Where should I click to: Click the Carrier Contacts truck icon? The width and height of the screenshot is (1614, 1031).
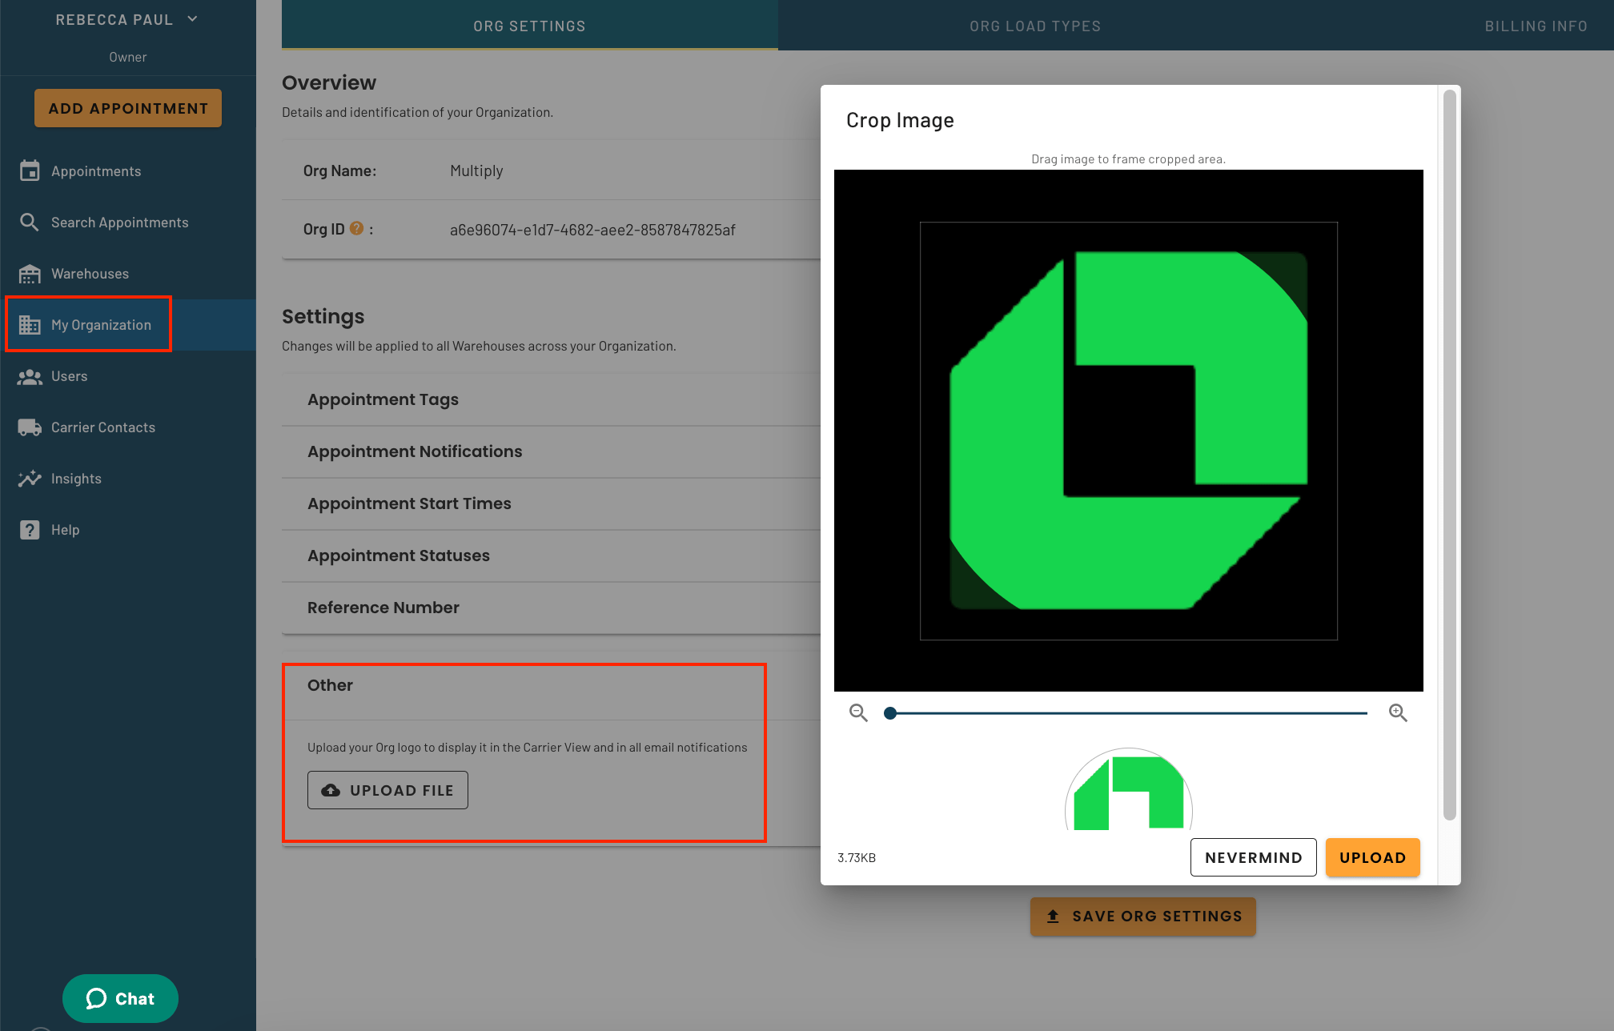(x=30, y=427)
